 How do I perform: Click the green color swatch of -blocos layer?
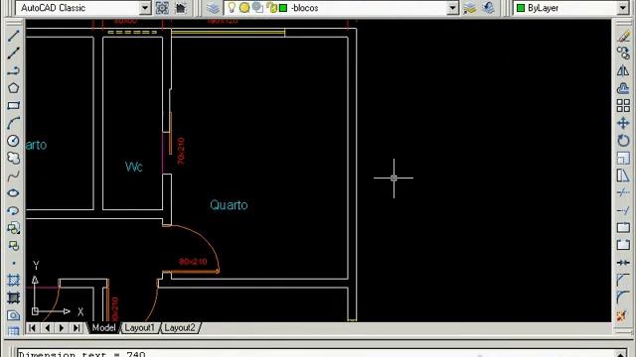[x=283, y=8]
